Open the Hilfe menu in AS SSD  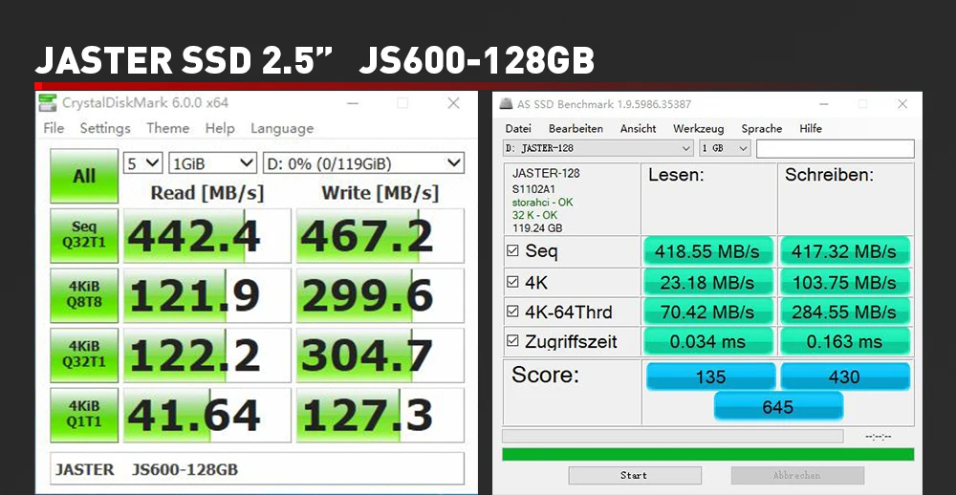[811, 129]
